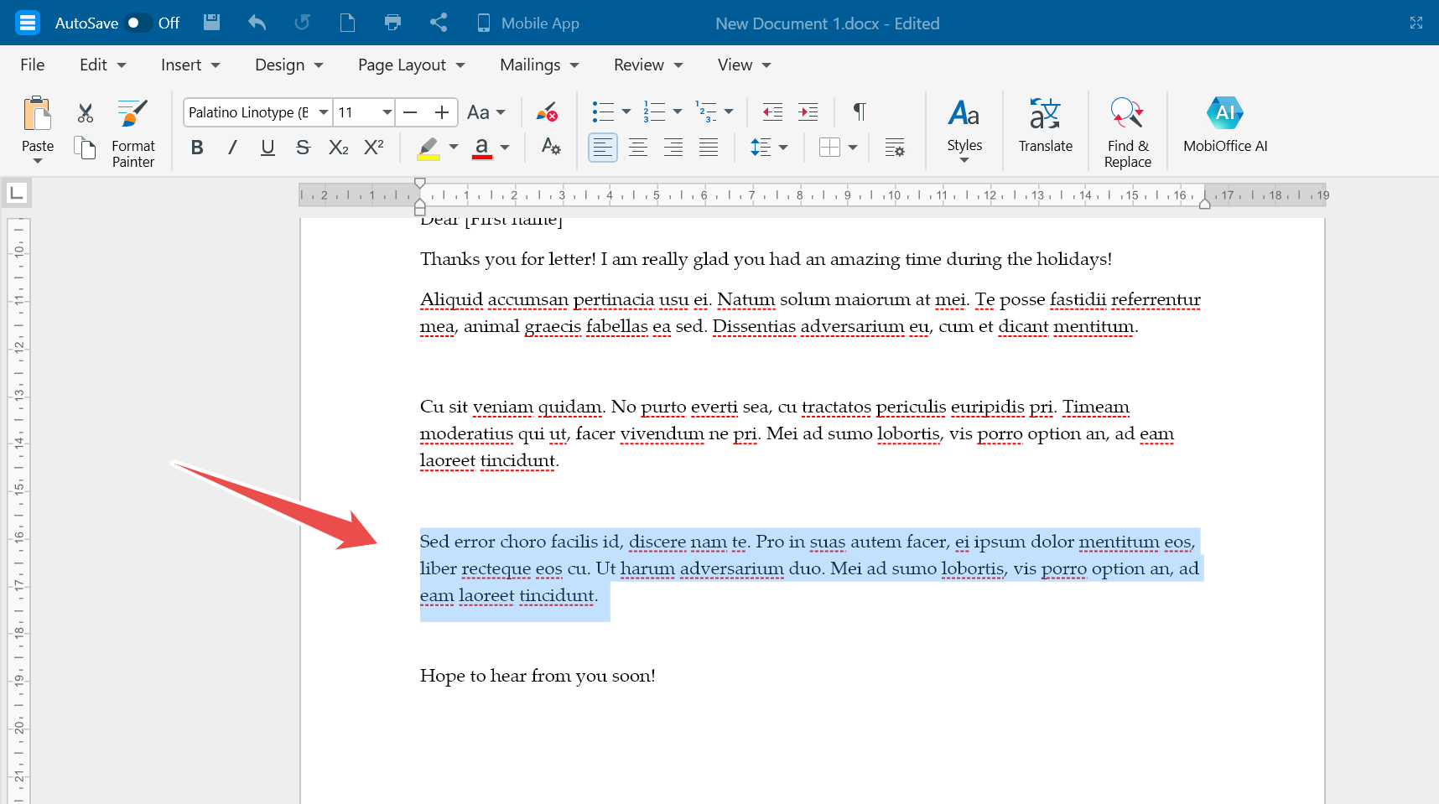Viewport: 1439px width, 804px height.
Task: Toggle full screen mode icon
Action: point(1416,23)
